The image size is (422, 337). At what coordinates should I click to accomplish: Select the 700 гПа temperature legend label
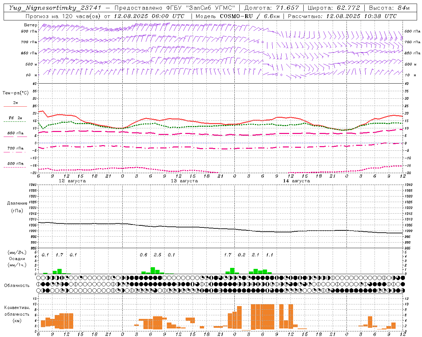15,148
